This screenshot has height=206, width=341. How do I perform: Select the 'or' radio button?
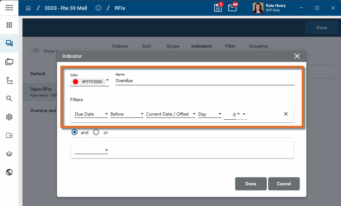(96, 132)
